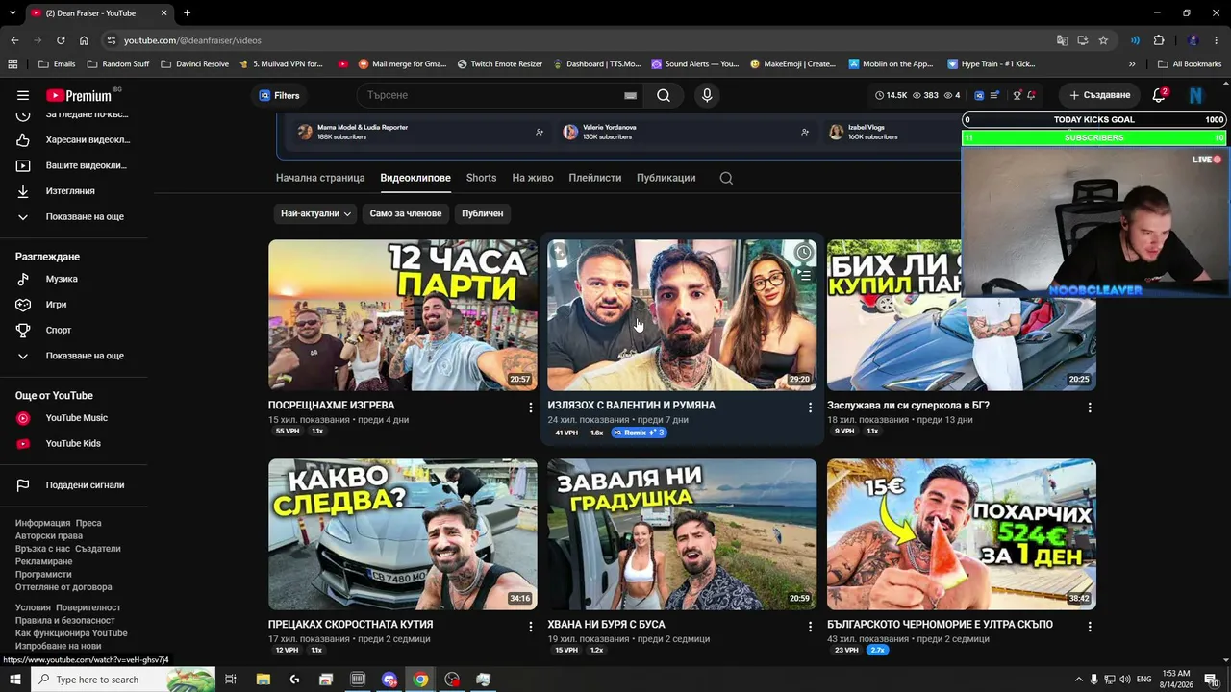This screenshot has width=1231, height=692.
Task: Open more options for ИЗЛЯЗОХ С ВАЛЕНТИН video
Action: coord(810,408)
